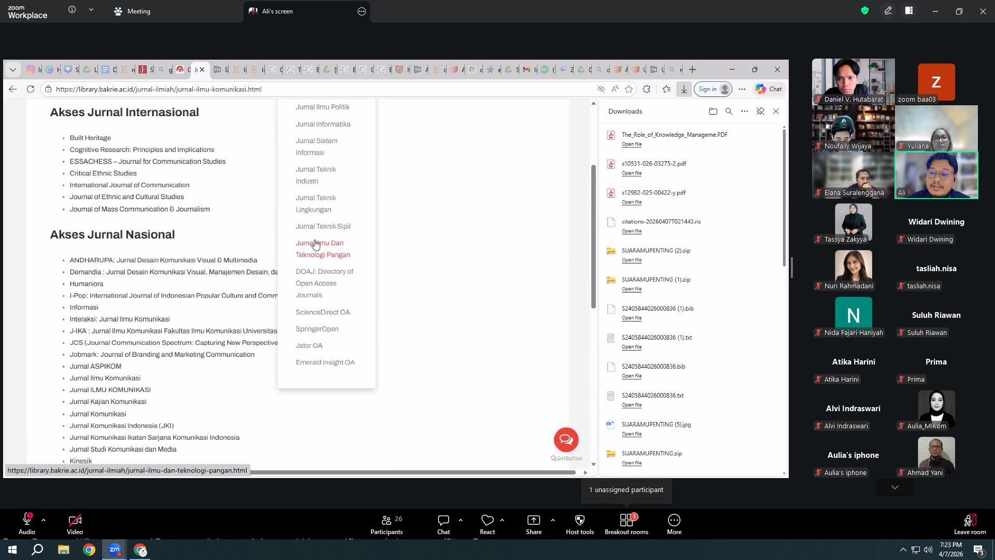Viewport: 995px width, 560px height.
Task: Expand audio options arrow
Action: (44, 520)
